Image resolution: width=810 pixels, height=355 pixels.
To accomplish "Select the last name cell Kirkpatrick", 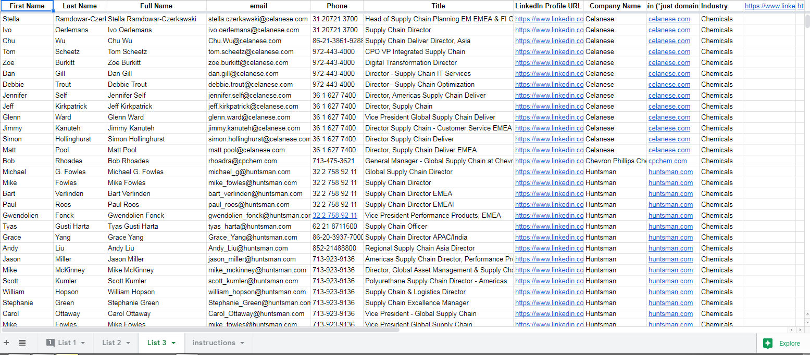I will click(x=80, y=106).
